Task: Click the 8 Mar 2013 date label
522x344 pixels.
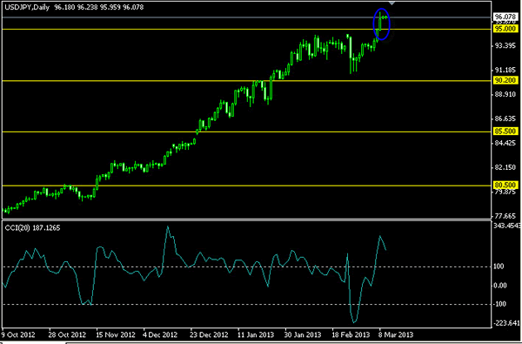Action: pos(395,334)
